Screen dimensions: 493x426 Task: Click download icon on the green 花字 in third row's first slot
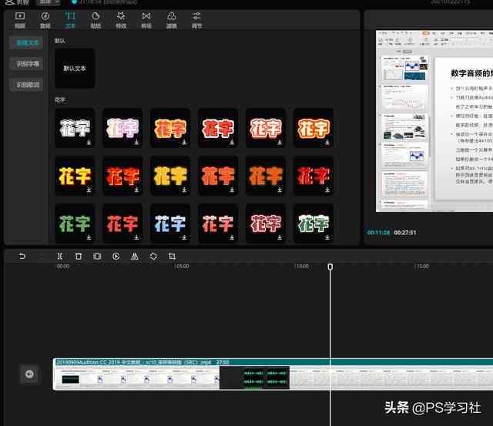coord(89,237)
